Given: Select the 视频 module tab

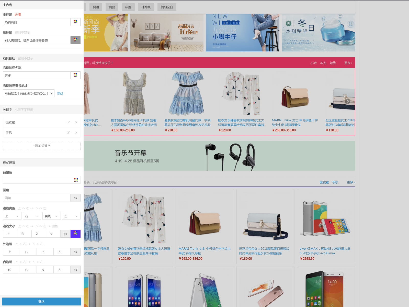Looking at the screenshot, I should [96, 7].
